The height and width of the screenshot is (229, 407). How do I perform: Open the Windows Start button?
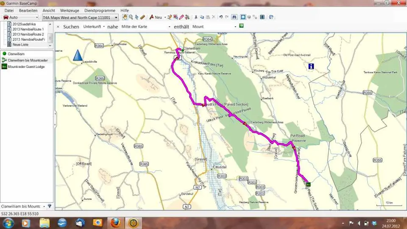point(8,223)
